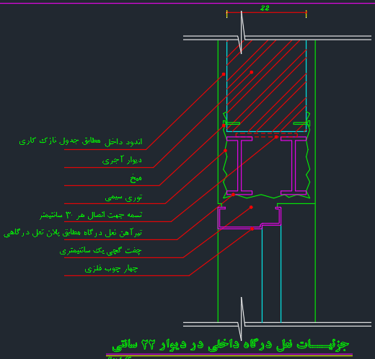Select the white break-line symbol at bottom
This screenshot has height=359, width=375.
(x=242, y=319)
